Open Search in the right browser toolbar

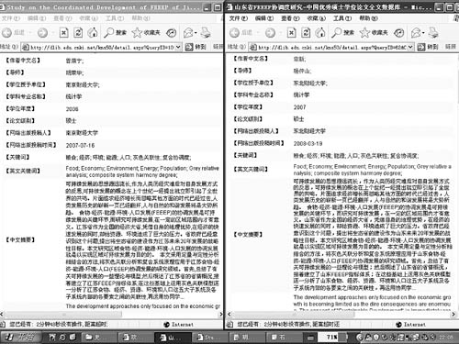(x=343, y=32)
